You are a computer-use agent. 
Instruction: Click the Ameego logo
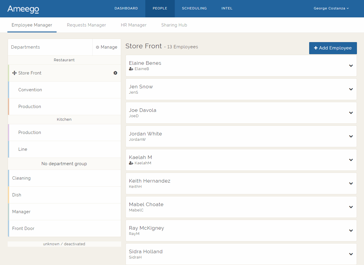(x=23, y=9)
